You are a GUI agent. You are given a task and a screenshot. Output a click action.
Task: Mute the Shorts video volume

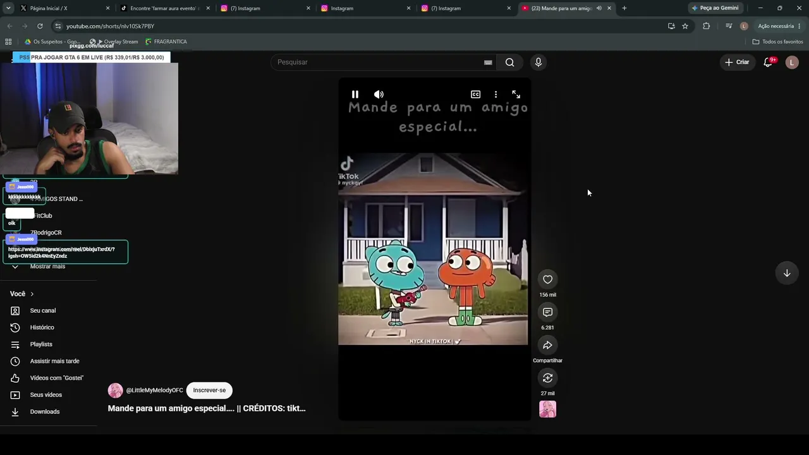[x=379, y=94]
